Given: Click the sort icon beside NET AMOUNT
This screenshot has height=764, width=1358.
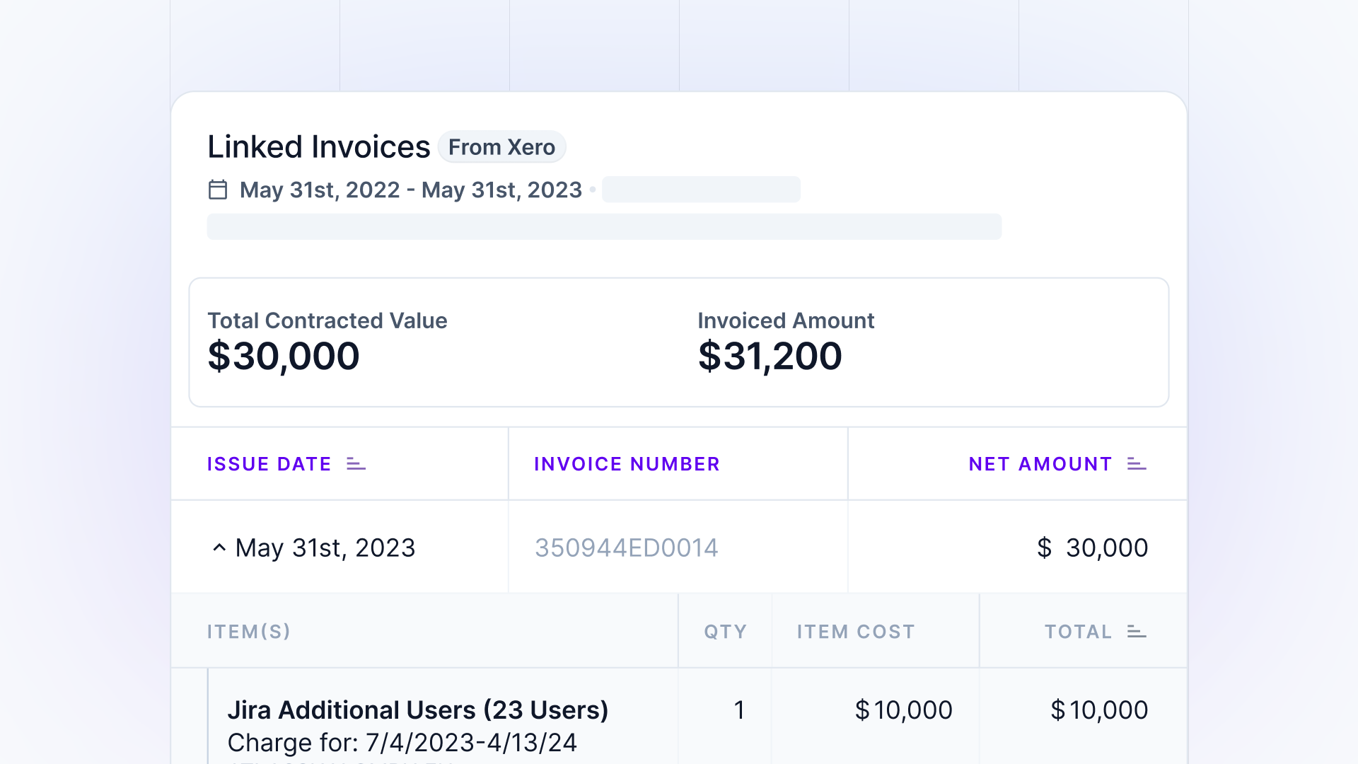Looking at the screenshot, I should 1136,465.
